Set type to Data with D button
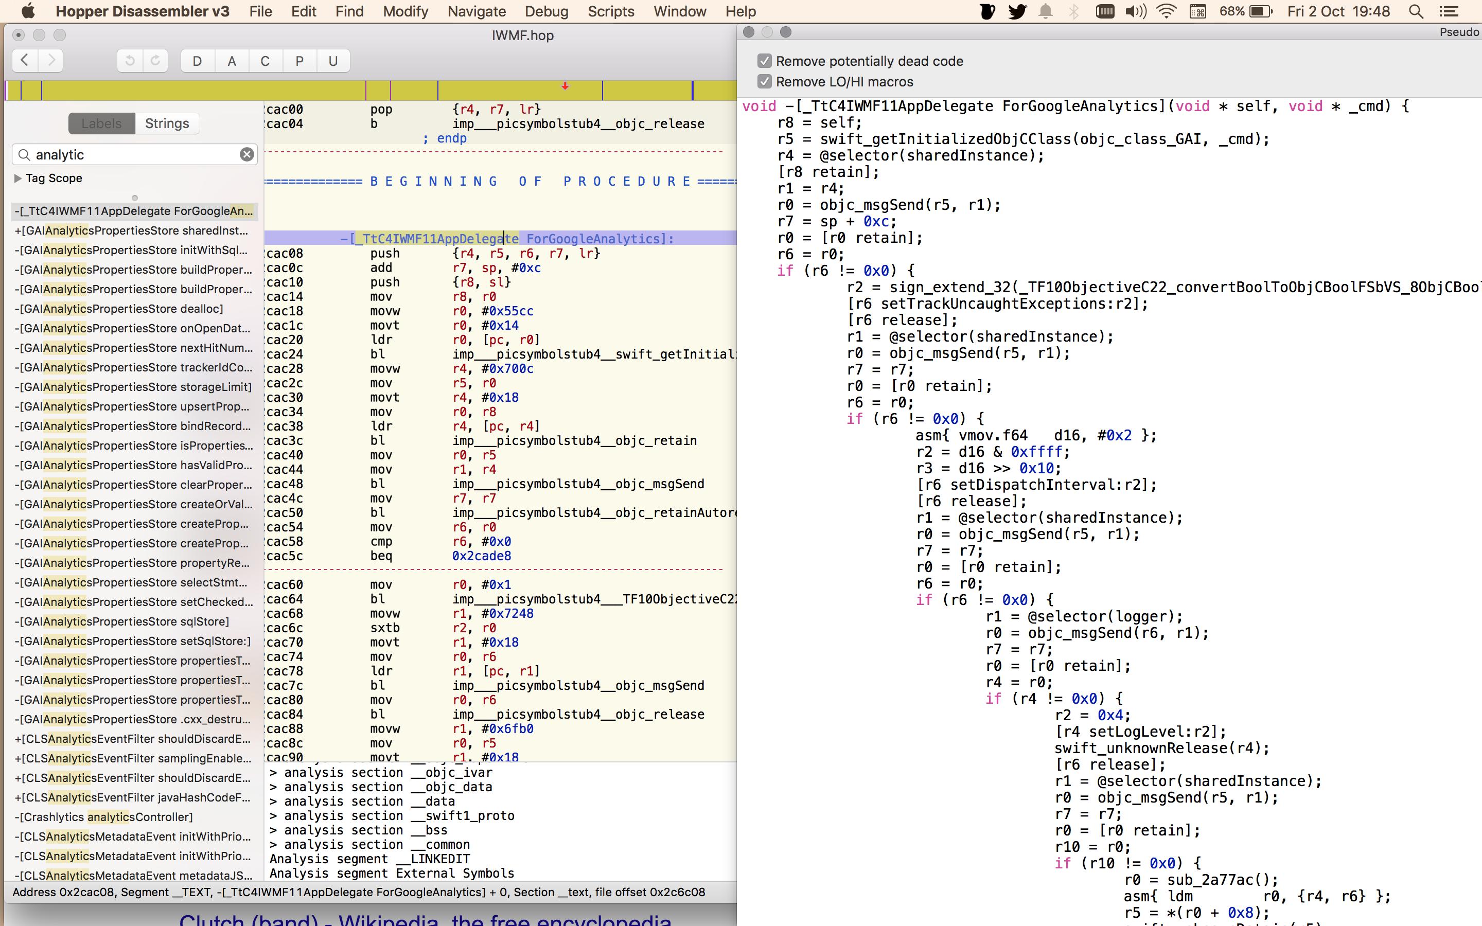 coord(197,61)
